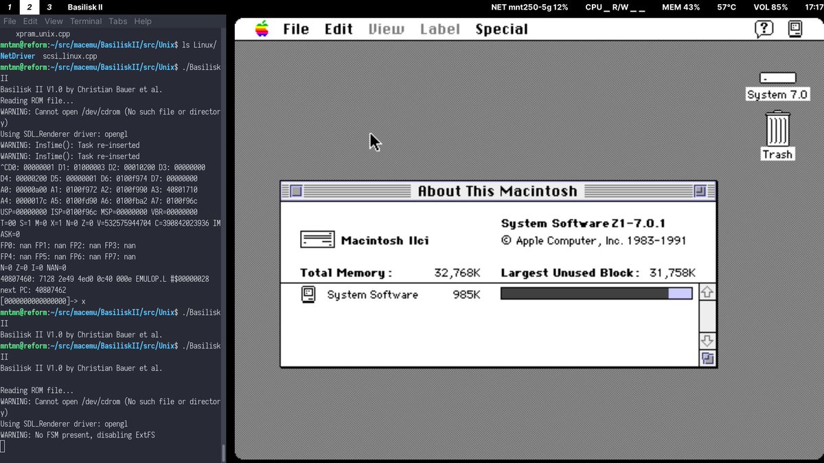Click scroll up arrow in About window

[707, 292]
